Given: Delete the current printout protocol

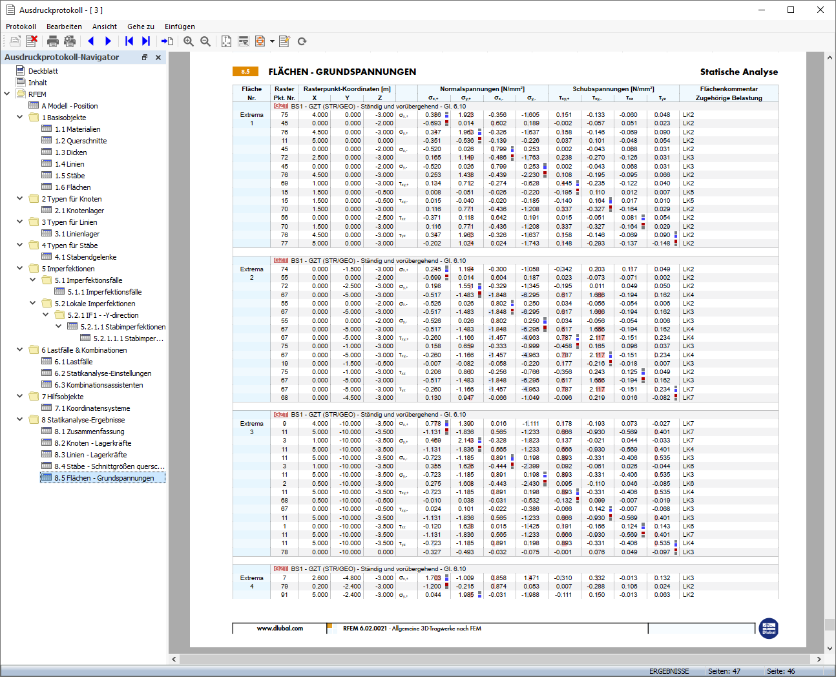Looking at the screenshot, I should [31, 41].
